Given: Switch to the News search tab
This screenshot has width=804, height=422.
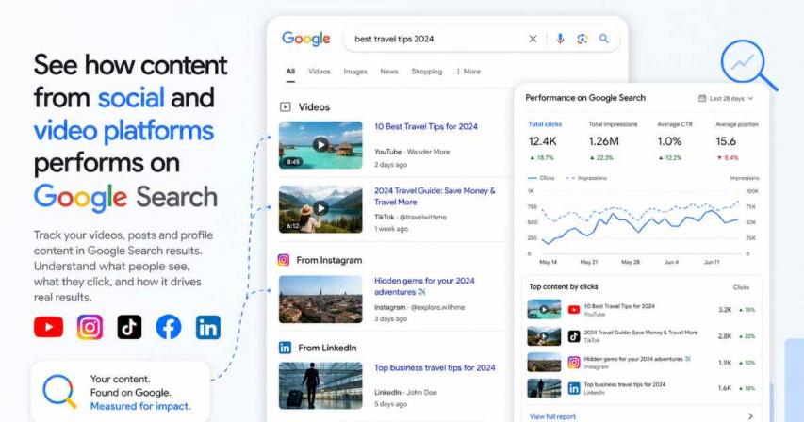Looking at the screenshot, I should [389, 72].
